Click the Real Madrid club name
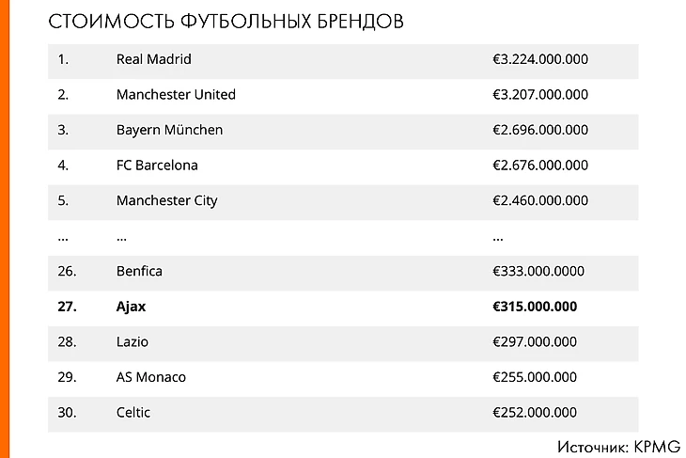Screen dimensions: 686x458 [153, 59]
